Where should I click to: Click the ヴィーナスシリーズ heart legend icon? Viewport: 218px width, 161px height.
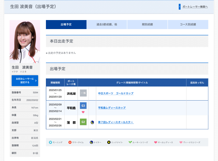click(181, 142)
